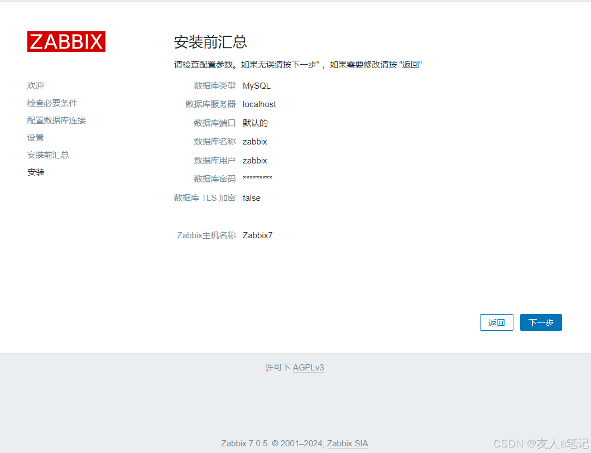Image resolution: width=591 pixels, height=453 pixels.
Task: Click the 数据库类型 label
Action: (215, 86)
